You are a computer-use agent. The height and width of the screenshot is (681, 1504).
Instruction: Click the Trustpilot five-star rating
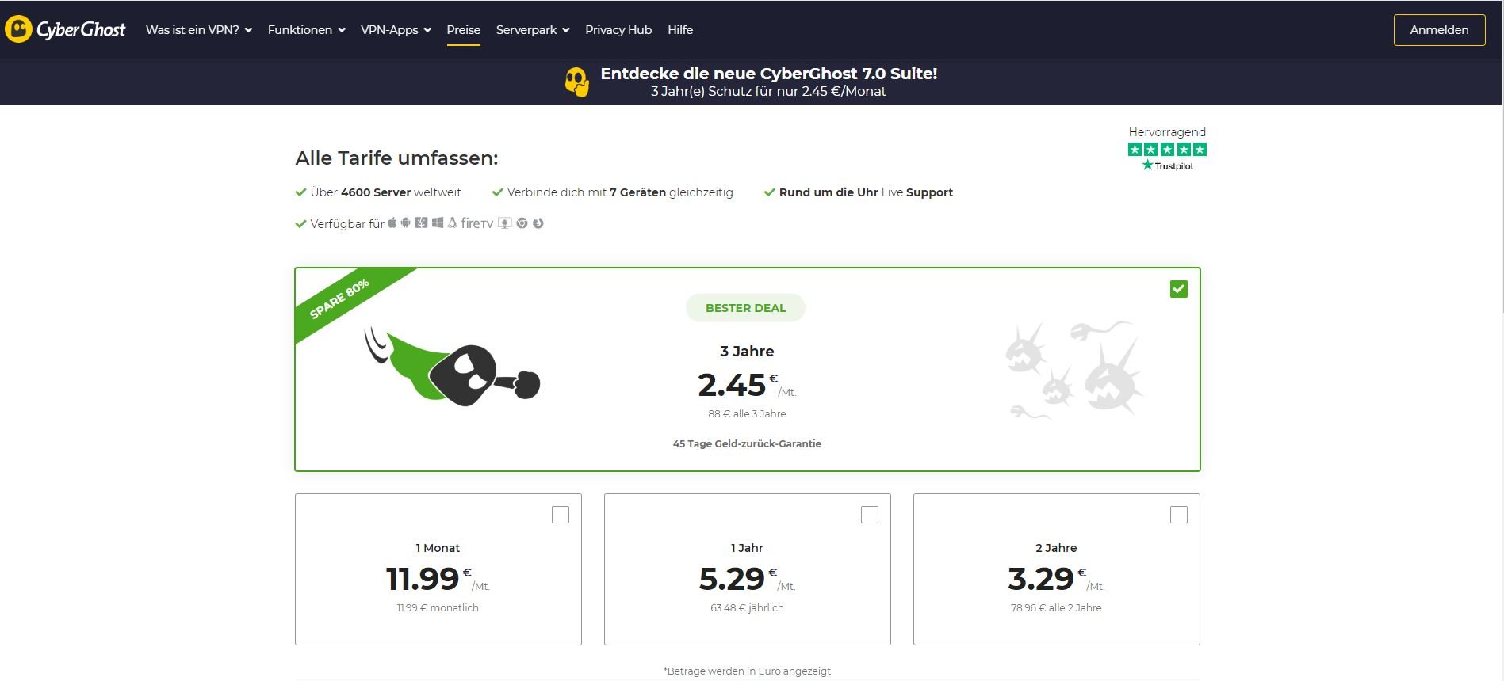tap(1167, 150)
